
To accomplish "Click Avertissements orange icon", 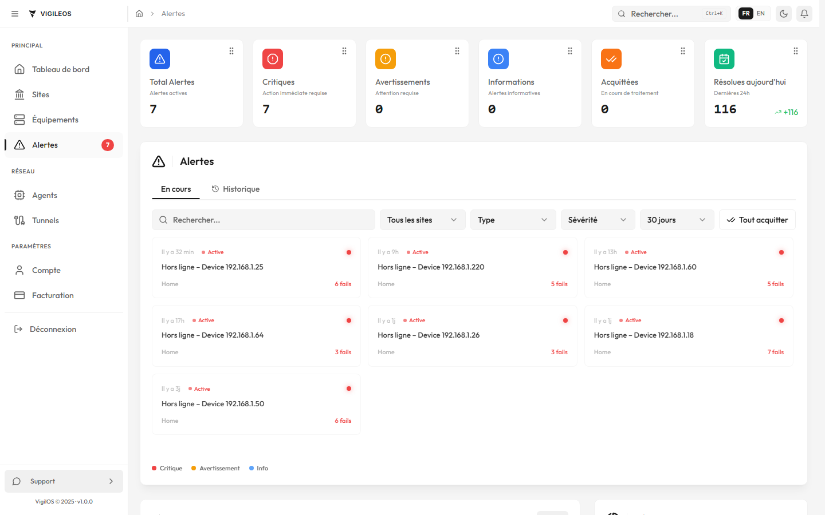I will pos(386,59).
